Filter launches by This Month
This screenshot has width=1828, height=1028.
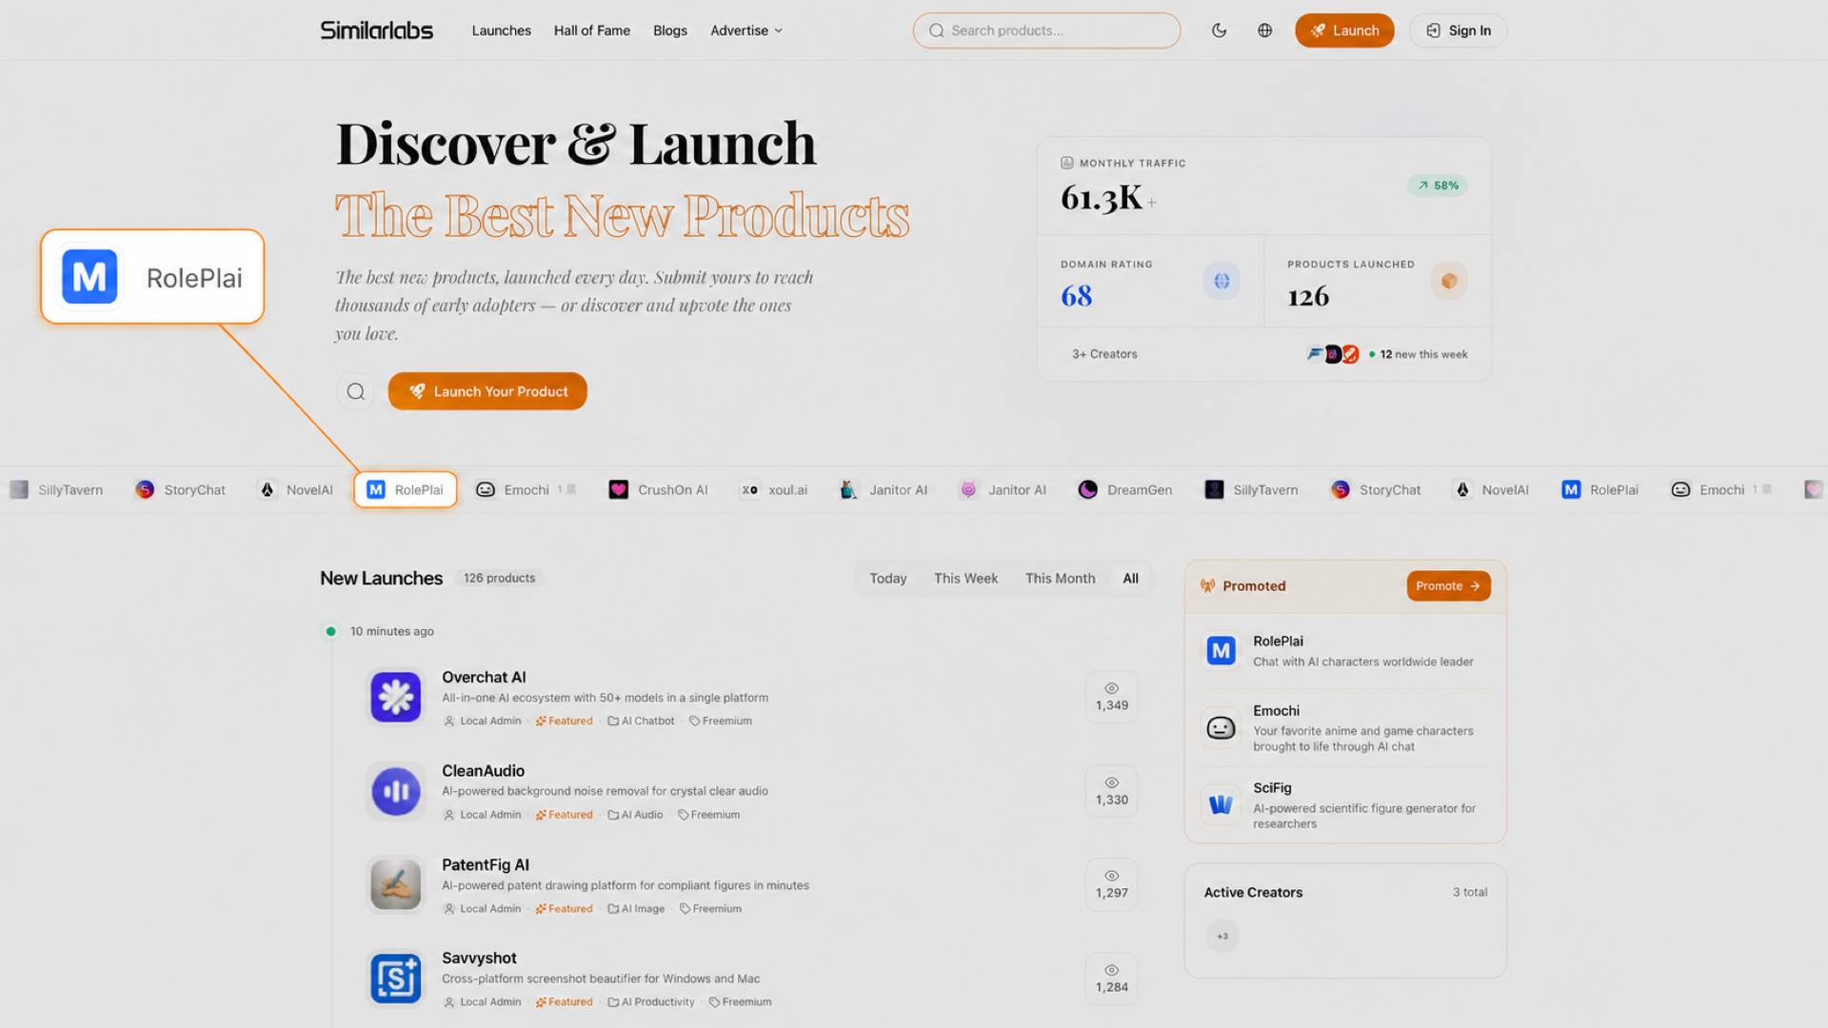point(1060,579)
